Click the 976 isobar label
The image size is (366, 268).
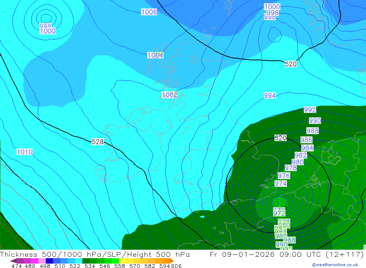284,175
